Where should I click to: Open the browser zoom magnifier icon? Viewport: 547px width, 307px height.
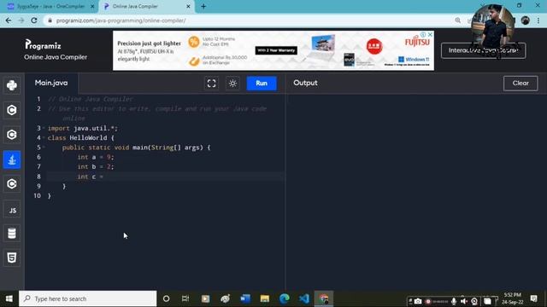pyautogui.click(x=458, y=20)
